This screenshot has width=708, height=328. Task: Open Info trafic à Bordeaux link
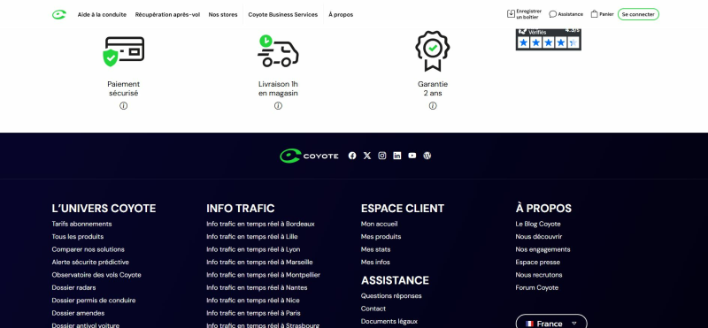260,224
